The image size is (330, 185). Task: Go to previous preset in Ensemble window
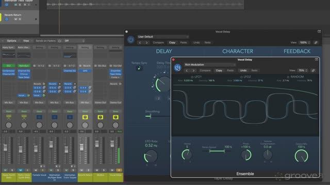[187, 70]
